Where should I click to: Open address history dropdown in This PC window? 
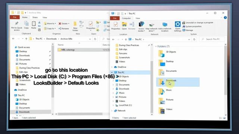tap(189, 39)
